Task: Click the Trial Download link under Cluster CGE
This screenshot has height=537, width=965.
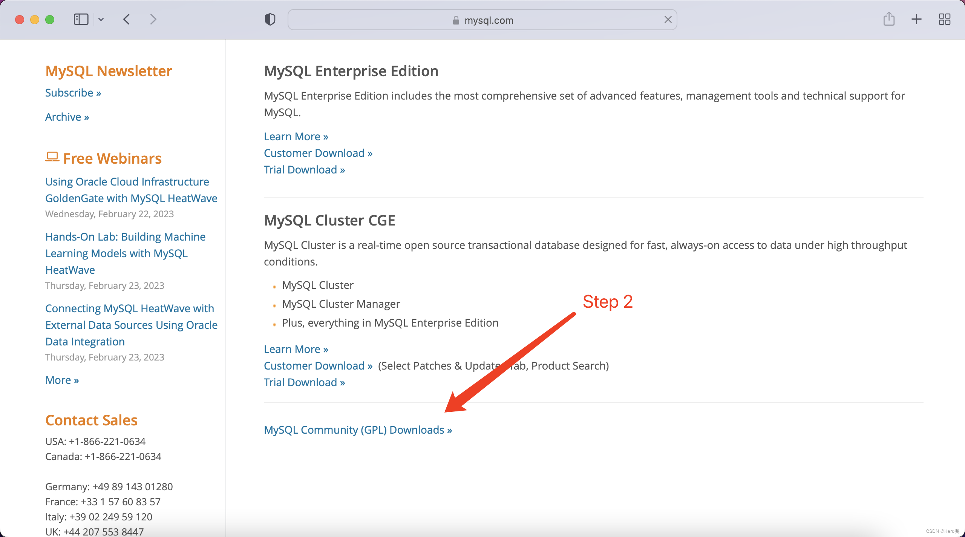Action: [304, 382]
